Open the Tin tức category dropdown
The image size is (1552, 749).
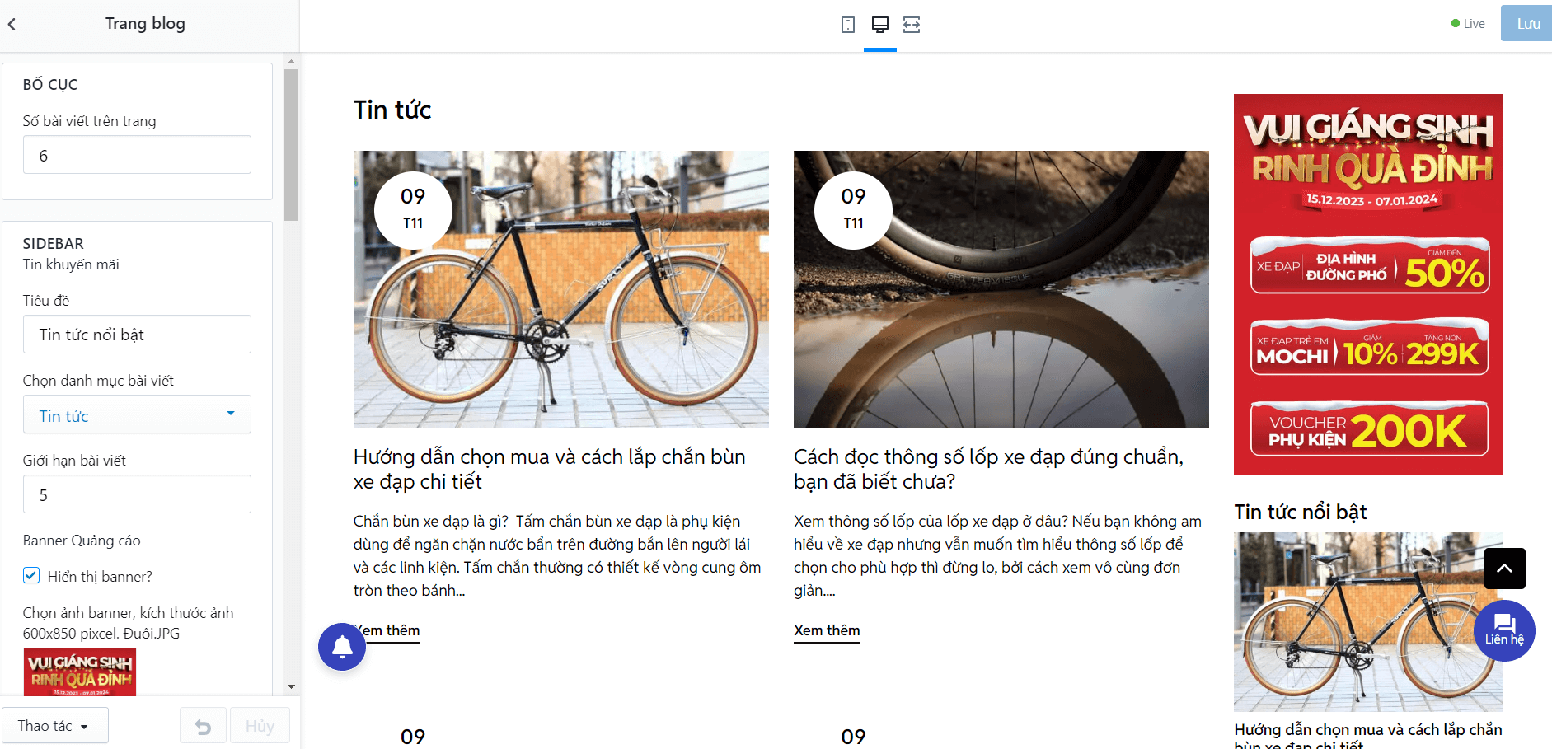(137, 414)
